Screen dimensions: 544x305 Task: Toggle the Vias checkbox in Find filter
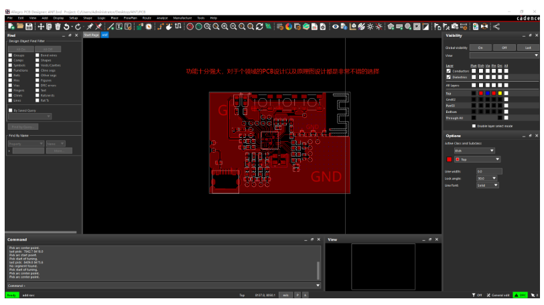(x=10, y=86)
